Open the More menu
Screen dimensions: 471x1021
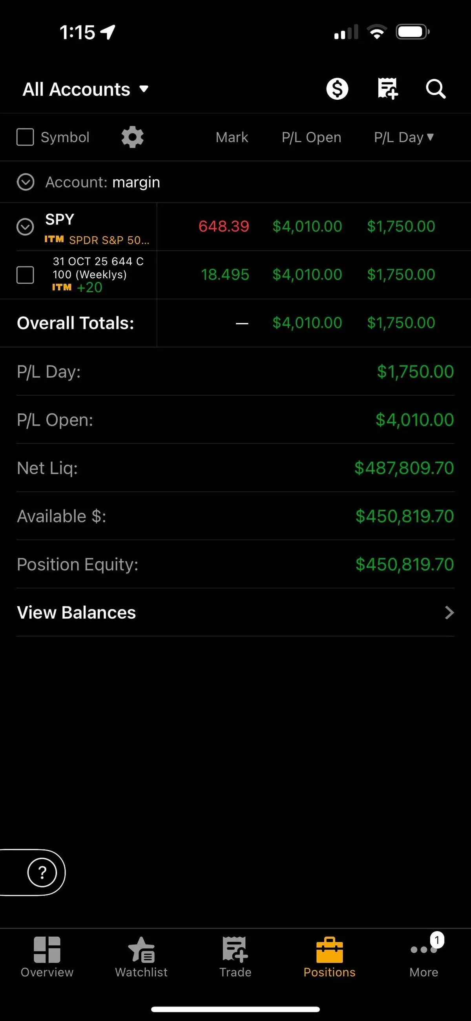(424, 957)
